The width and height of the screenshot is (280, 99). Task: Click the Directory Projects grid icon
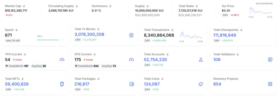pyautogui.click(x=270, y=84)
